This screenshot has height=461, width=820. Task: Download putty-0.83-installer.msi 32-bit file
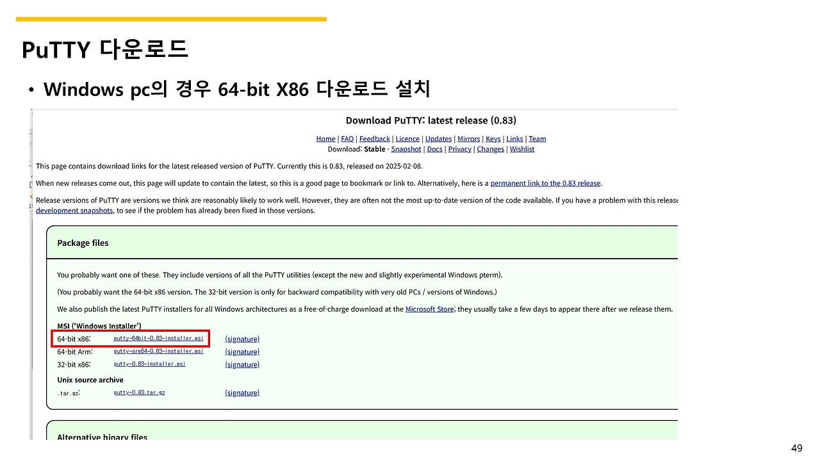pos(150,364)
